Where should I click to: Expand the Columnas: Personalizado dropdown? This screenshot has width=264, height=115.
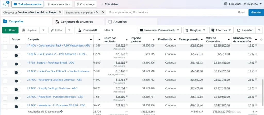pos(160,30)
